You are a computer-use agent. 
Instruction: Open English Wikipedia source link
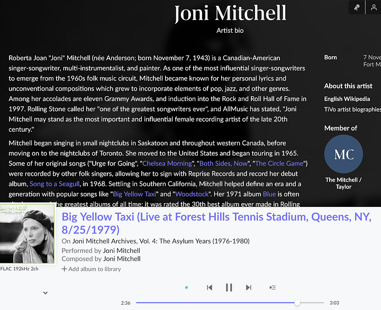347,99
